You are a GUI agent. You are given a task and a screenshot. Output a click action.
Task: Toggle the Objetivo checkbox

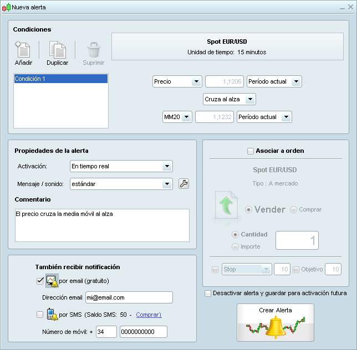(296, 270)
